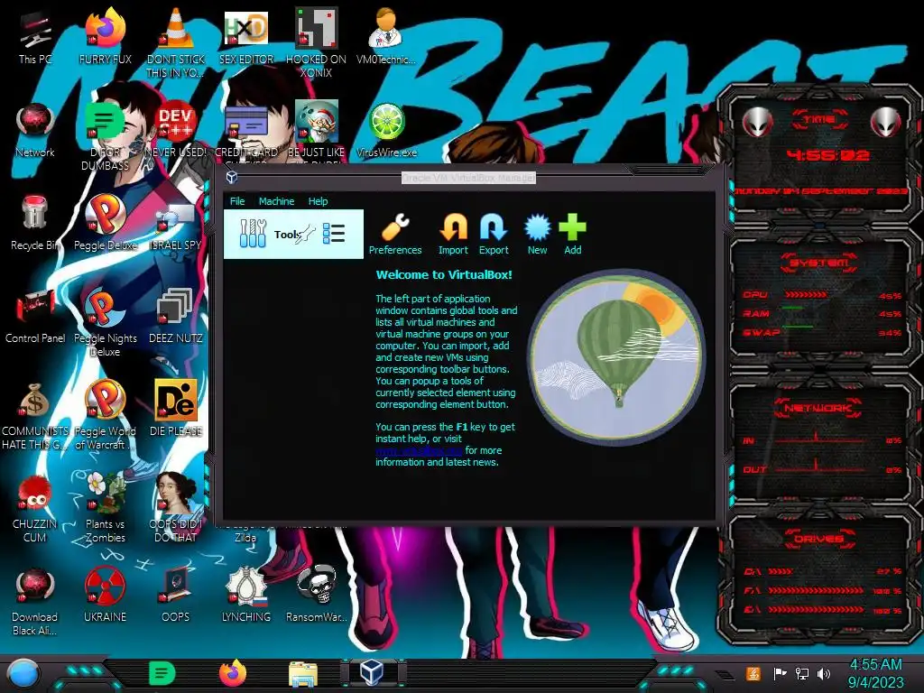924x693 pixels.
Task: Click the C:\ drive usage bar
Action: point(781,571)
